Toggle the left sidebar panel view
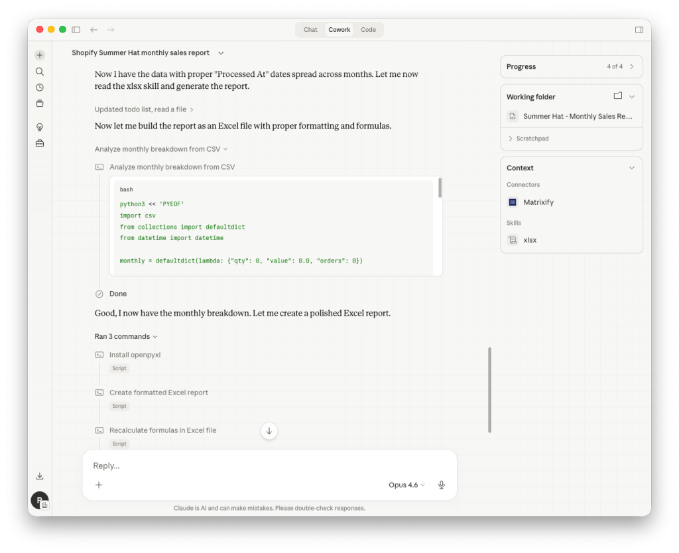 click(76, 29)
